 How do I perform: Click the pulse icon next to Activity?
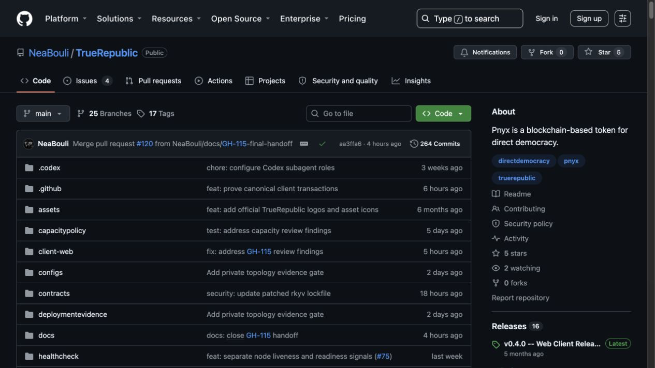point(496,238)
